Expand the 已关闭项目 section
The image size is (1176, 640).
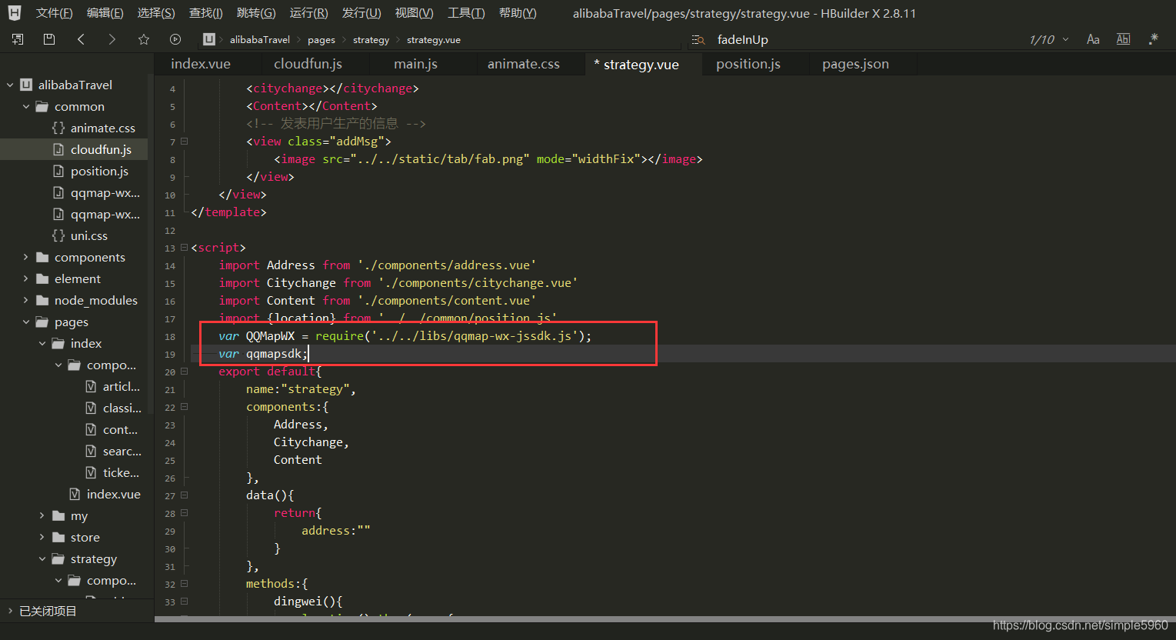pos(10,611)
